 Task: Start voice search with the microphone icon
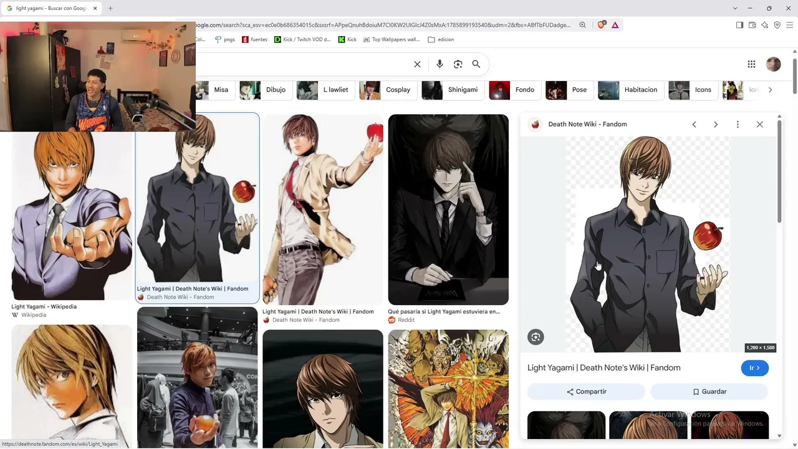point(440,64)
